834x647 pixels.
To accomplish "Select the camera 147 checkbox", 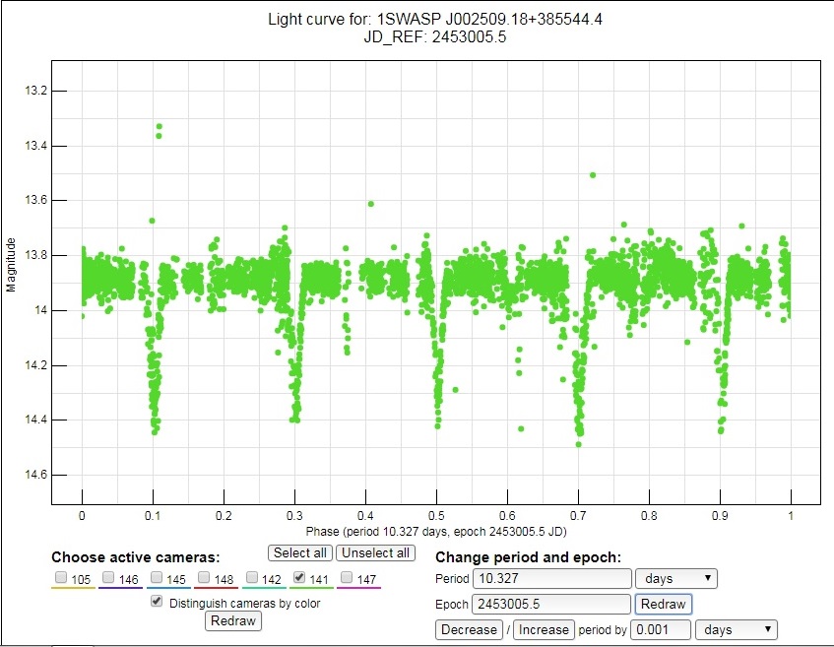I will (x=348, y=578).
